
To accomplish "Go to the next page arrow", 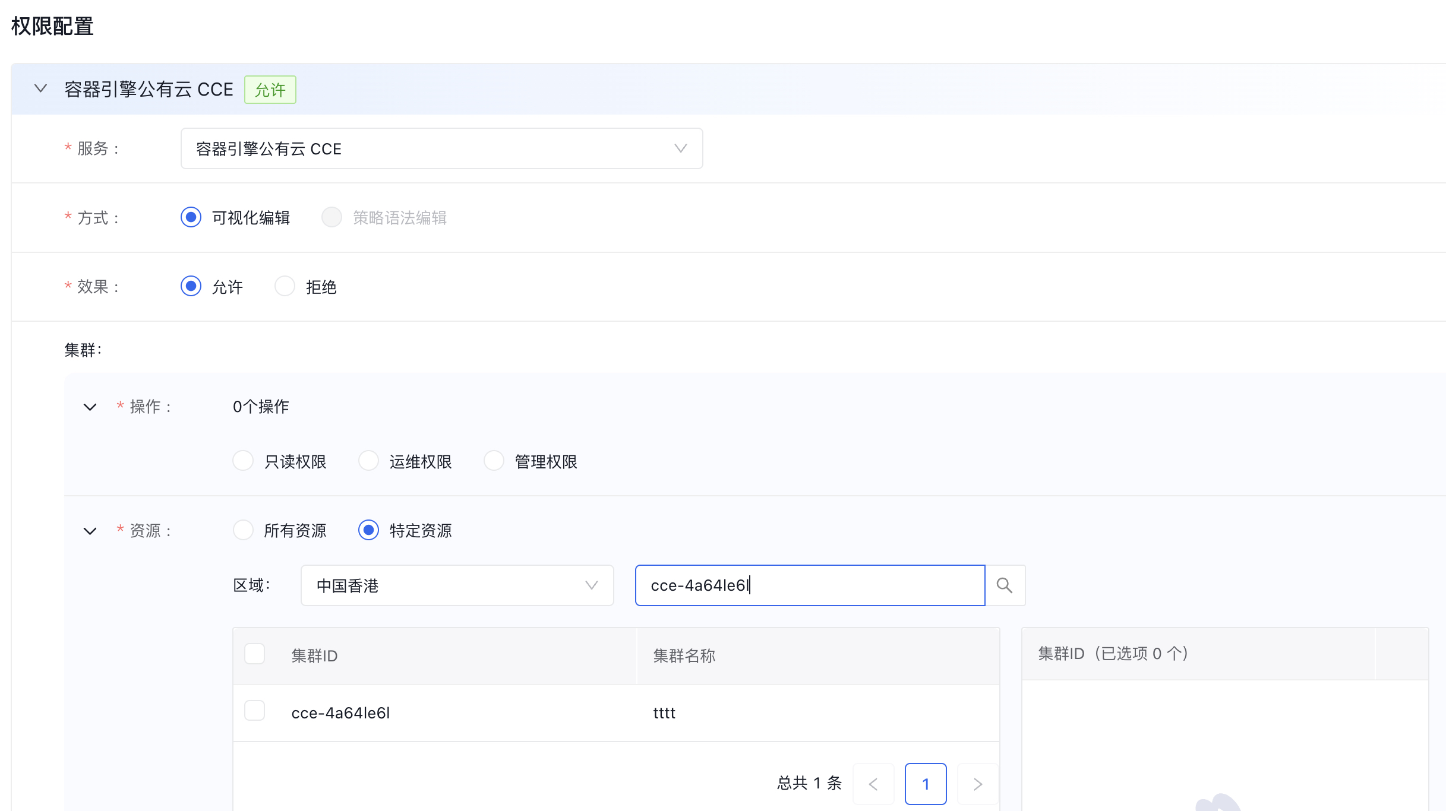I will click(x=978, y=784).
